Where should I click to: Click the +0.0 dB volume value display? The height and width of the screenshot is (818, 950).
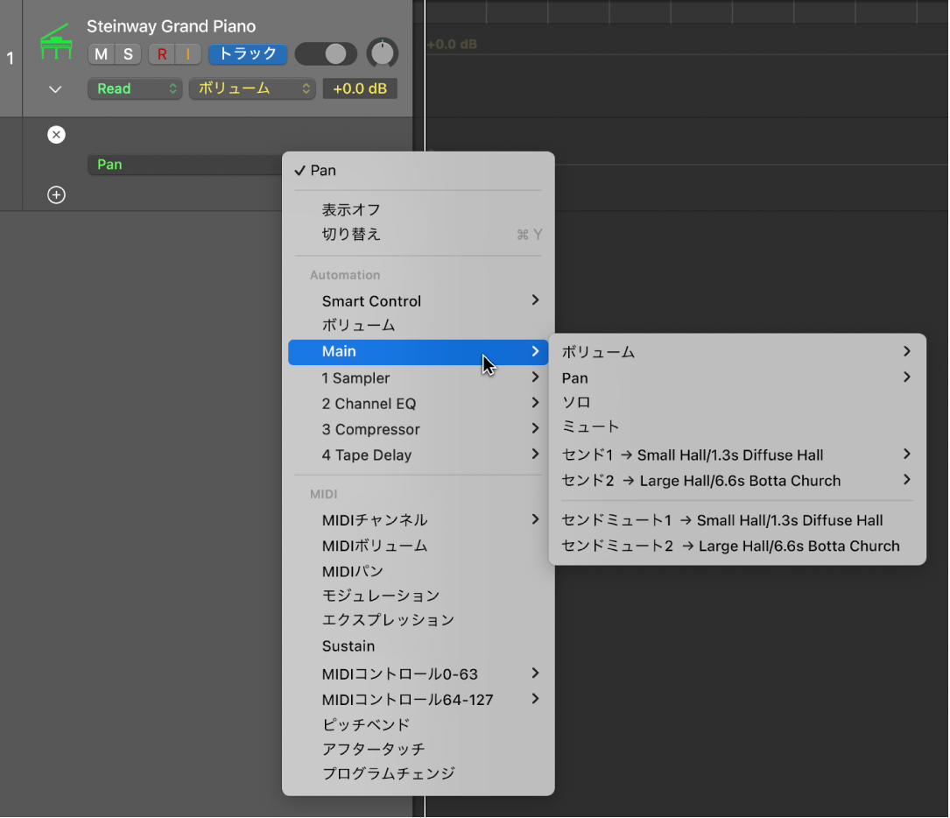(359, 88)
